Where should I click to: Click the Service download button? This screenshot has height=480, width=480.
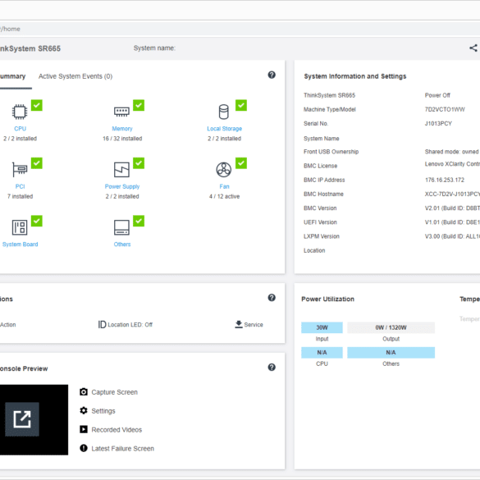pos(249,324)
